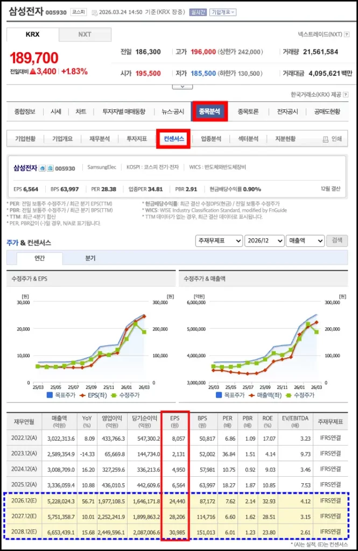This screenshot has height=551, width=358.
Task: Switch to the NXT tab
Action: 85,34
